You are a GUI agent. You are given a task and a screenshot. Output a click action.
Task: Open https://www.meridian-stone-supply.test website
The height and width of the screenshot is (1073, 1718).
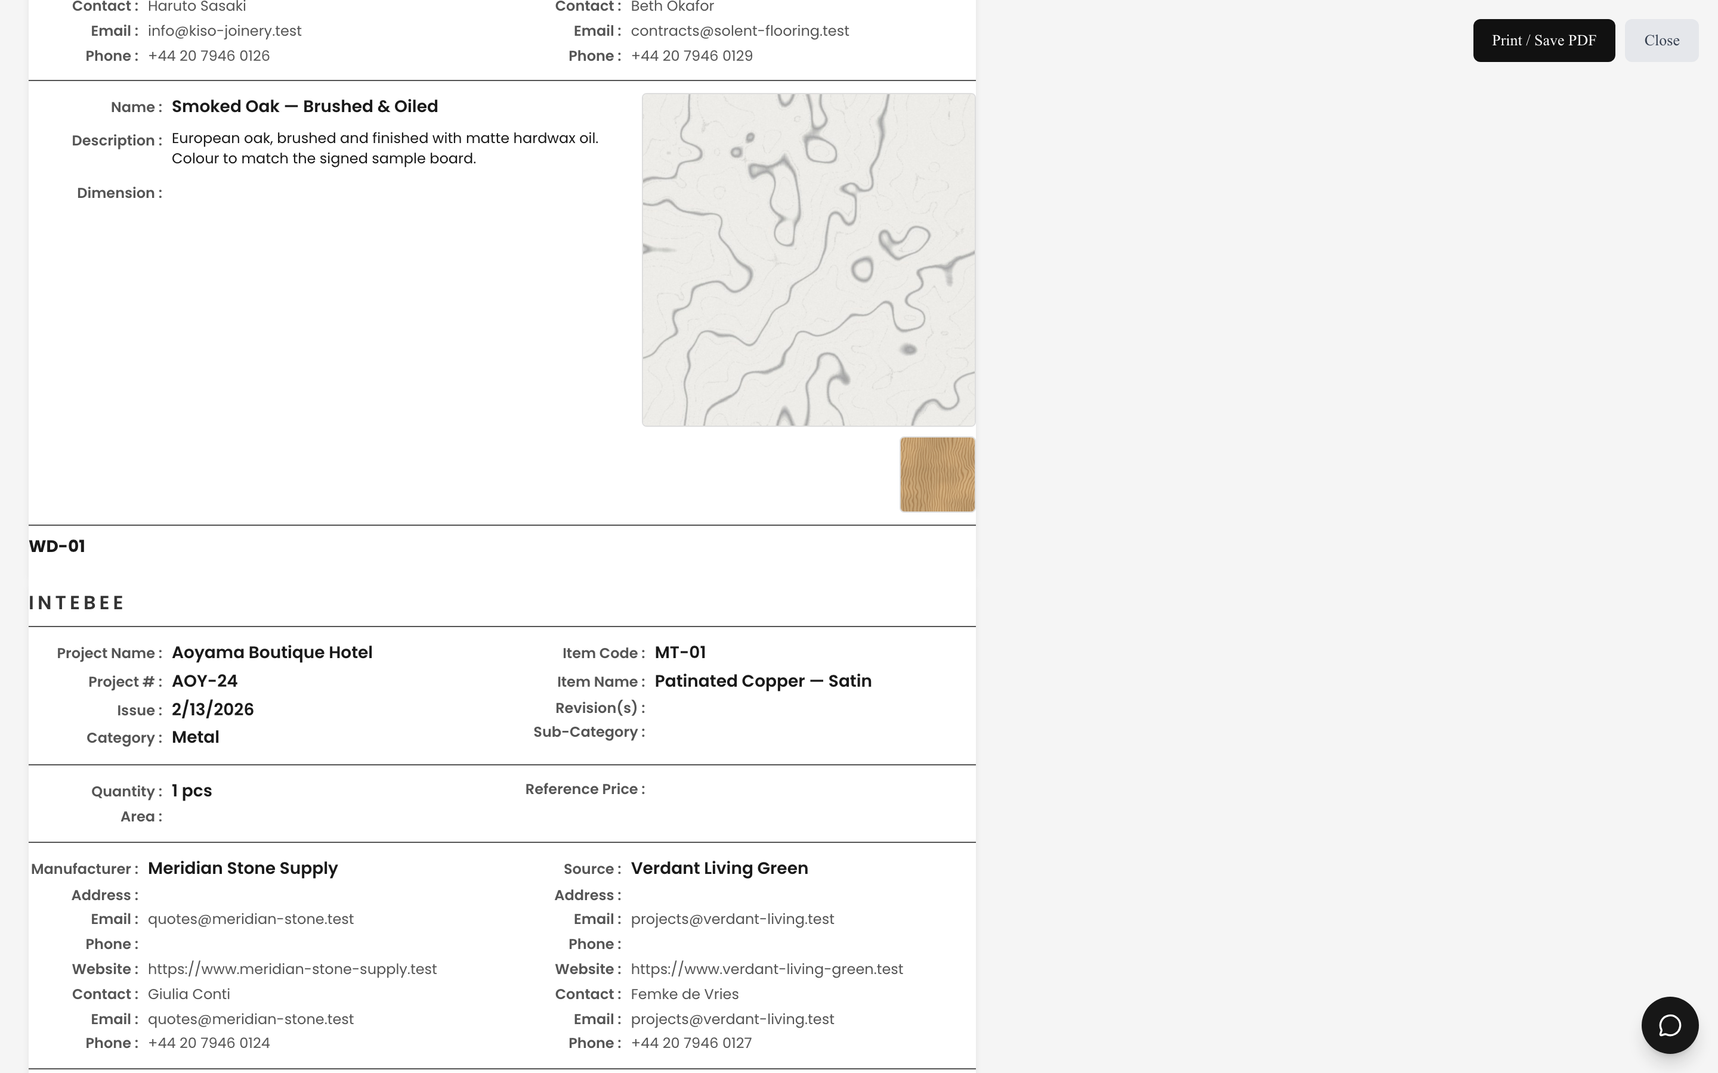pyautogui.click(x=292, y=969)
